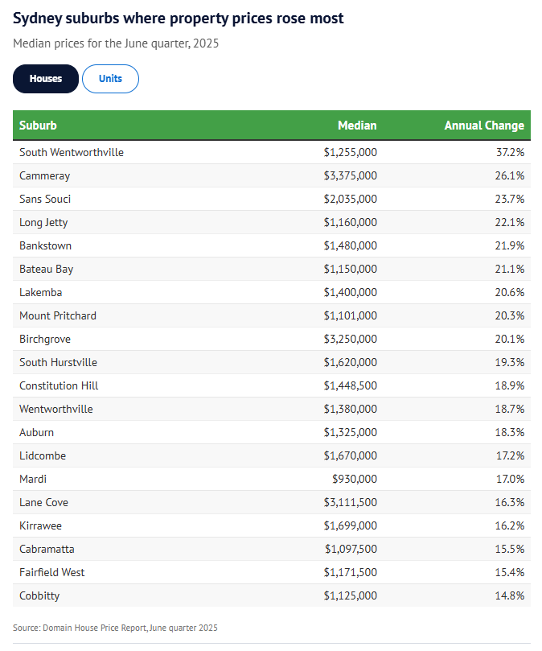Switch to the Units tab
This screenshot has height=651, width=542.
tap(110, 79)
